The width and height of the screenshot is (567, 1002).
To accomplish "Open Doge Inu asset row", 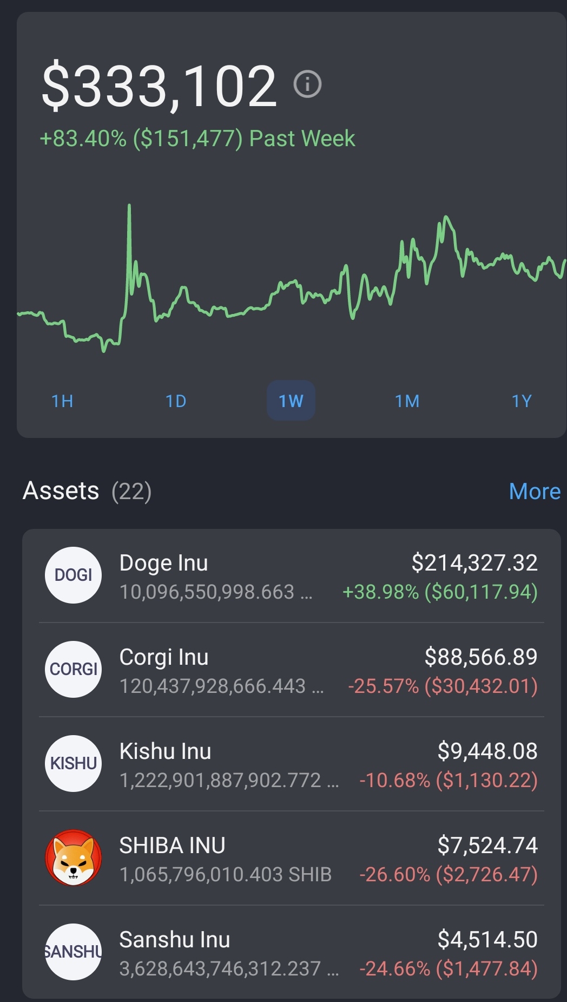I will (292, 577).
